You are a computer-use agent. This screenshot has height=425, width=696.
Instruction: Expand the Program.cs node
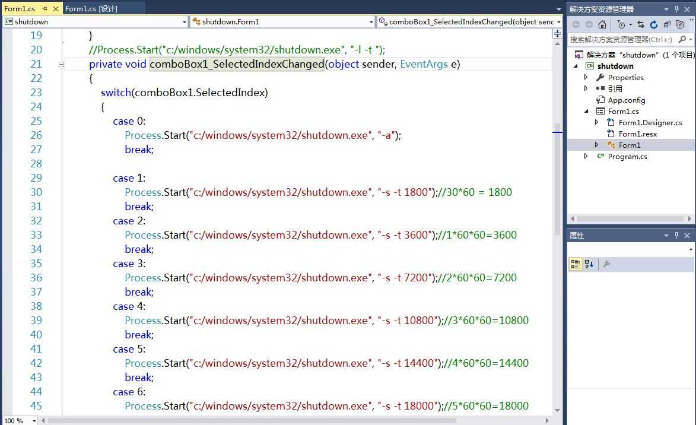point(586,156)
